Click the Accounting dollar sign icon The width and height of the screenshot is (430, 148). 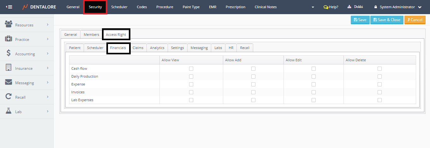pos(9,53)
